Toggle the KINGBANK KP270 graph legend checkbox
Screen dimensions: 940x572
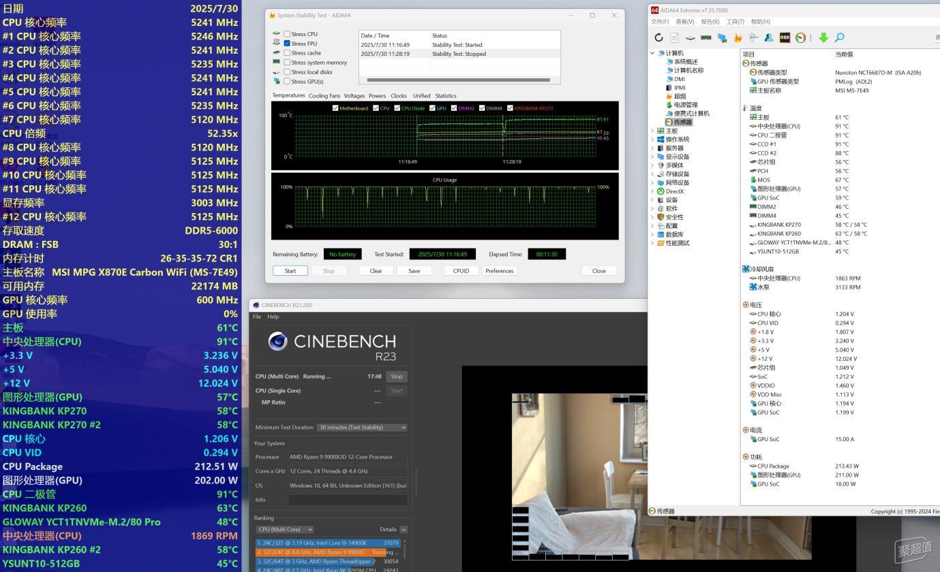[x=510, y=108]
